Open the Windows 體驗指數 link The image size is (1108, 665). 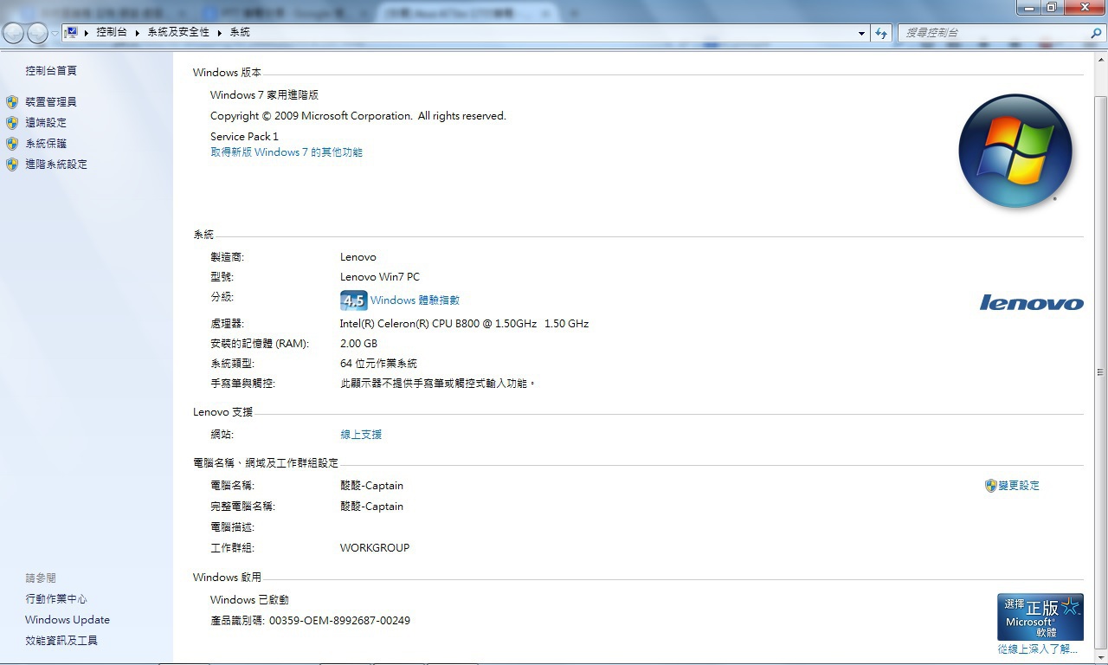(415, 300)
